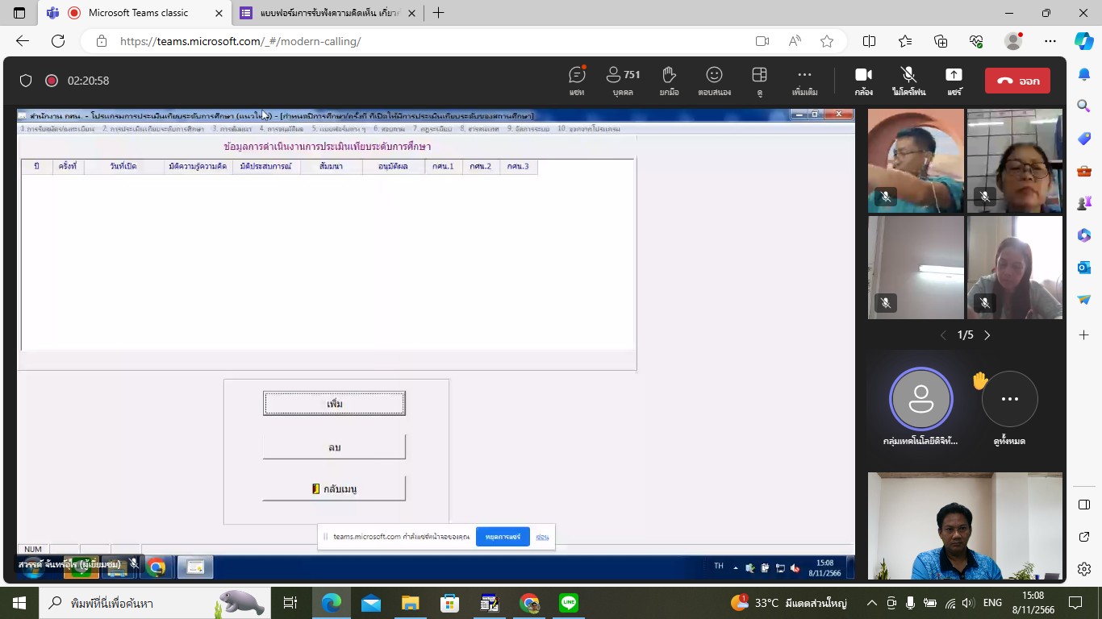The image size is (1102, 619).
Task: Open File Explorer from the taskbar
Action: pos(411,603)
